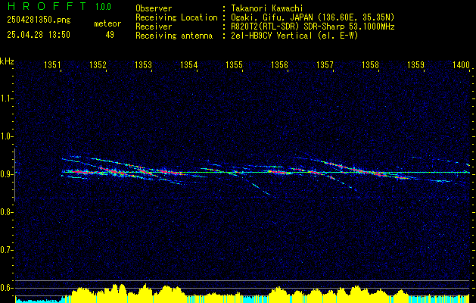Viewport: 476px width, 303px height.
Task: Select the file name 2504281350.png
Action: click(39, 20)
